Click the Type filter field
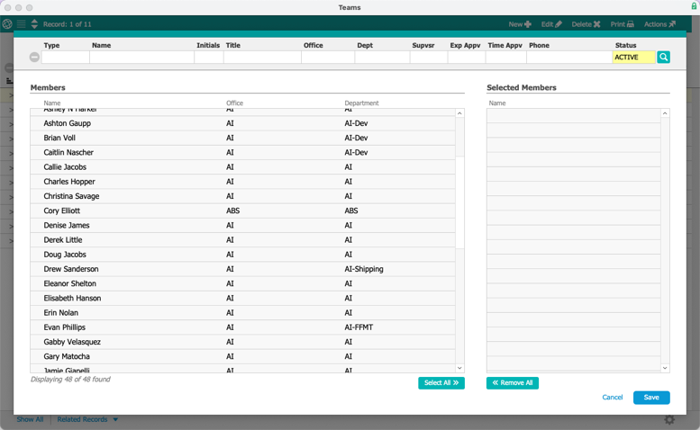 click(x=65, y=57)
